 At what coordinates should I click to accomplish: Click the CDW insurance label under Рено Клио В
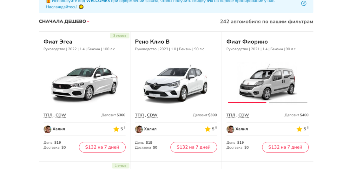pos(152,115)
